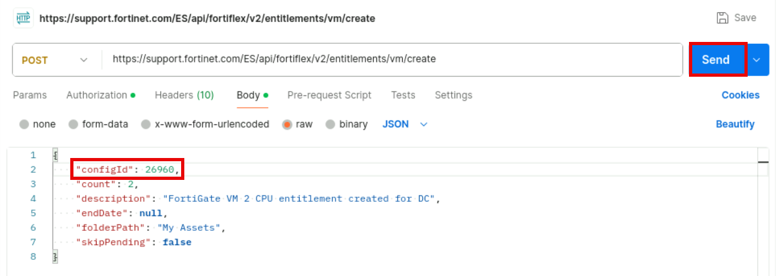Image resolution: width=776 pixels, height=276 pixels.
Task: Click the value 26960 in the body
Action: click(x=159, y=170)
